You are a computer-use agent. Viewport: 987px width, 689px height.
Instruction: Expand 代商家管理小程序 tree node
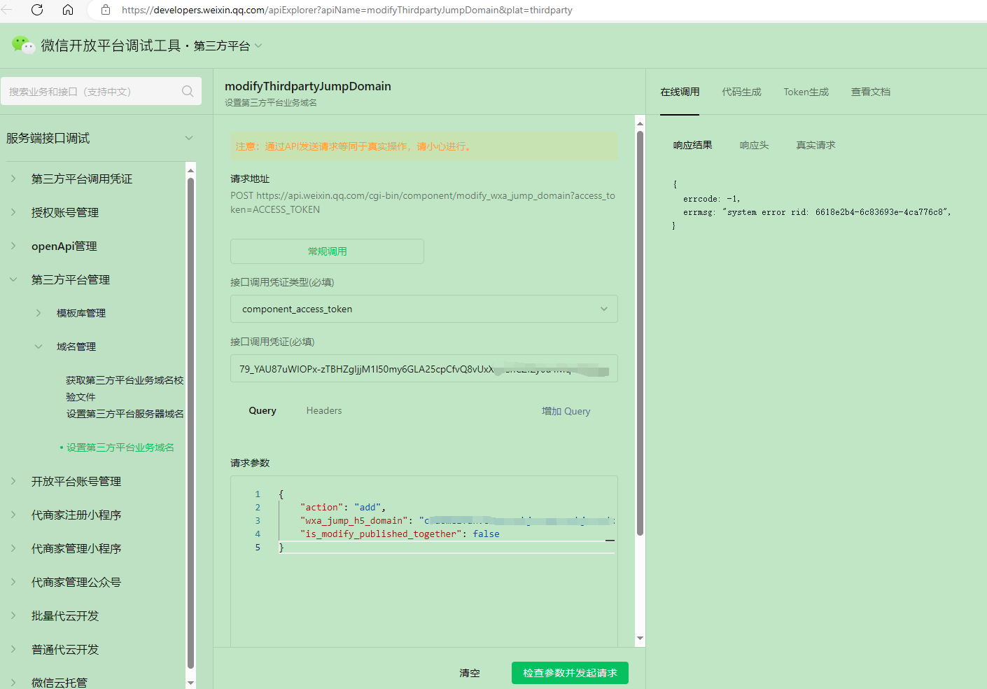click(x=13, y=548)
